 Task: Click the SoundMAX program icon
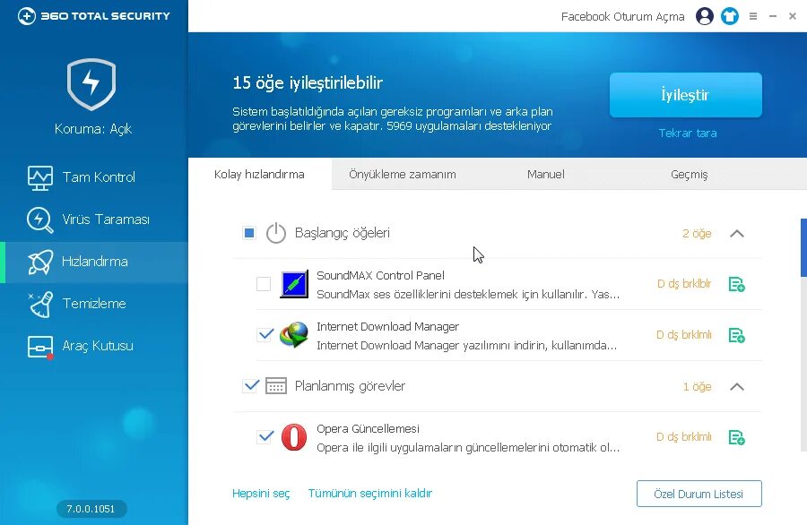click(x=294, y=284)
